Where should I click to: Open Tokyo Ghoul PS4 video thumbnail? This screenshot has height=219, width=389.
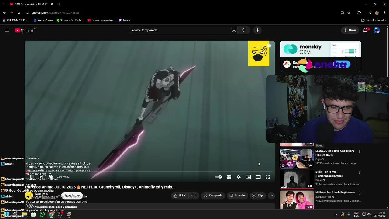point(297,158)
